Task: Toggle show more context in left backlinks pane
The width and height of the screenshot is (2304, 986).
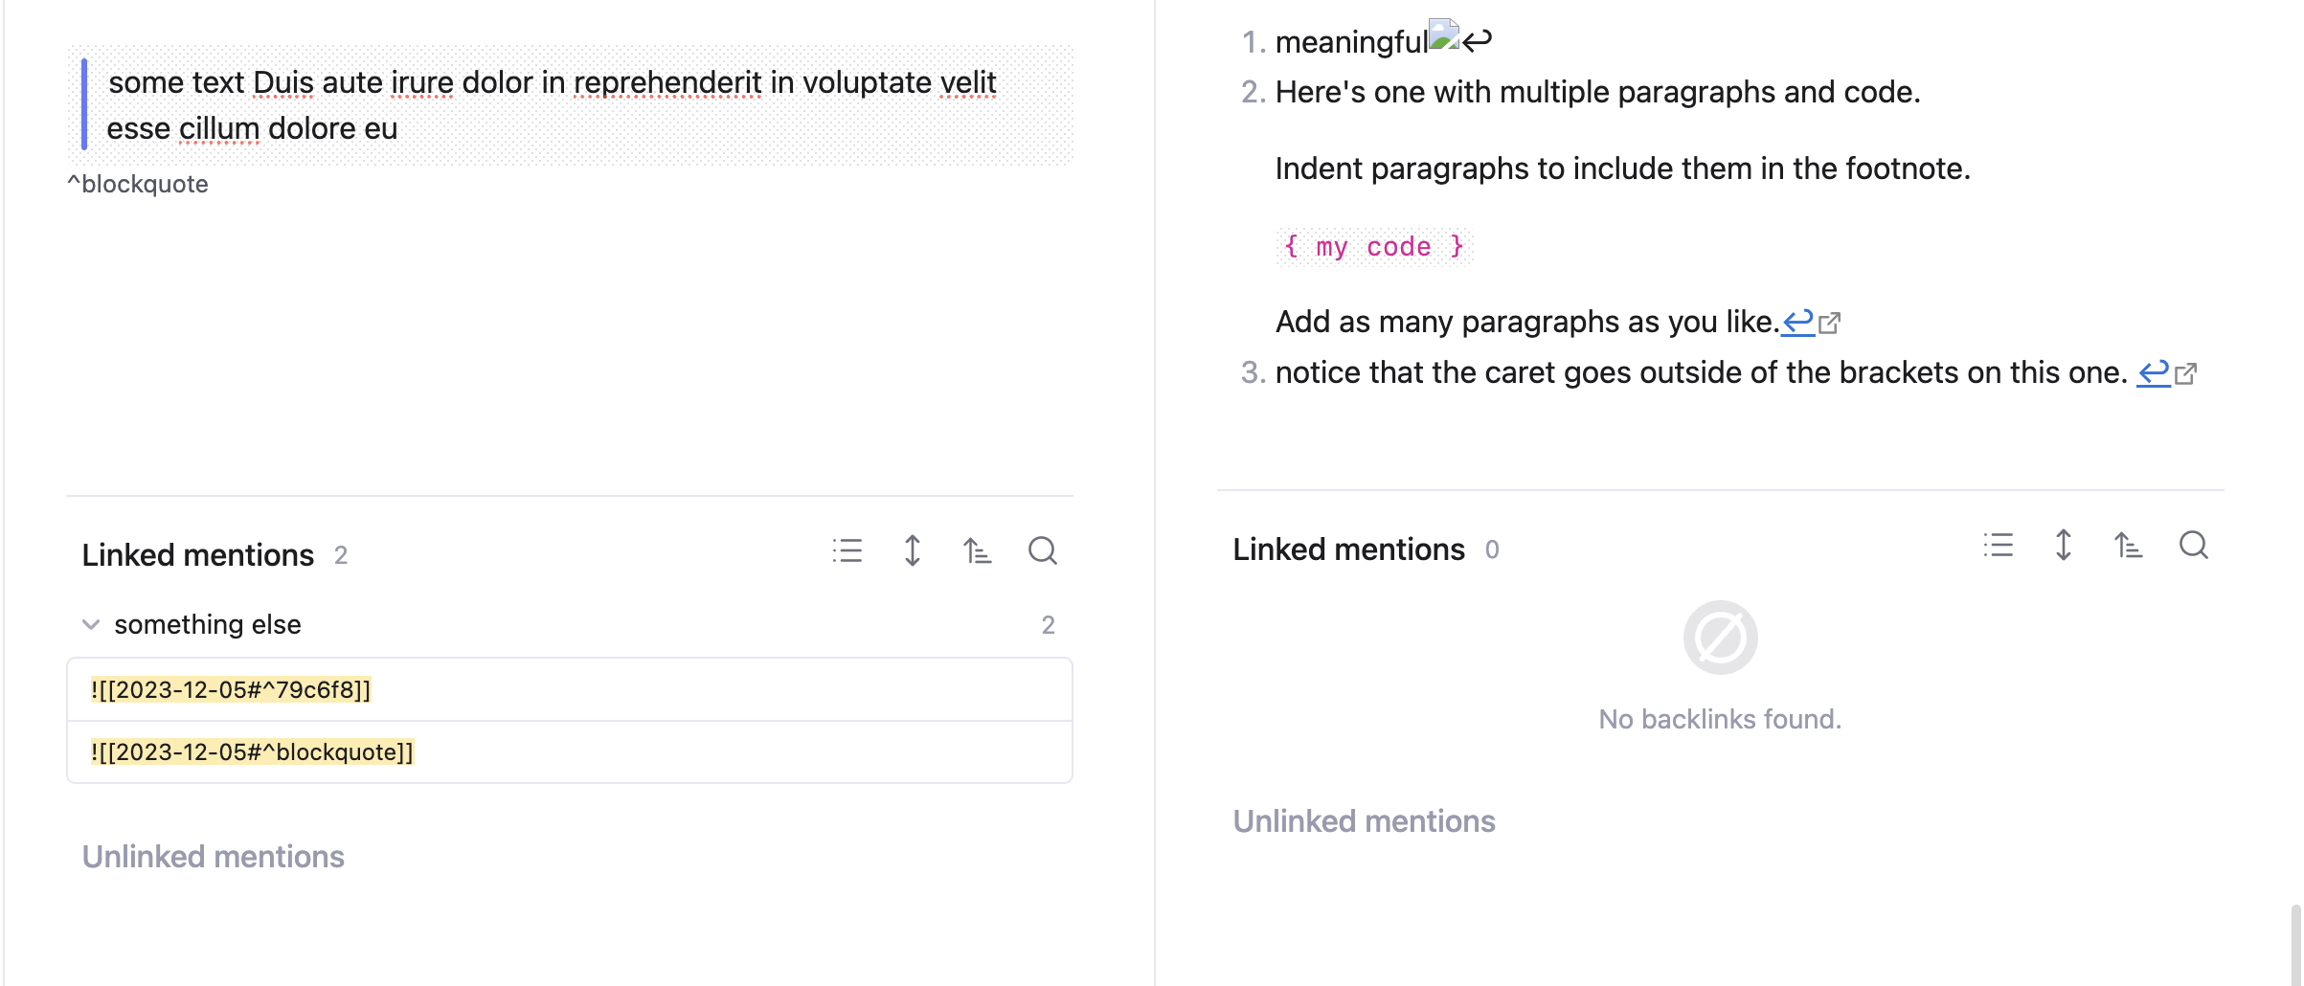Action: tap(913, 551)
